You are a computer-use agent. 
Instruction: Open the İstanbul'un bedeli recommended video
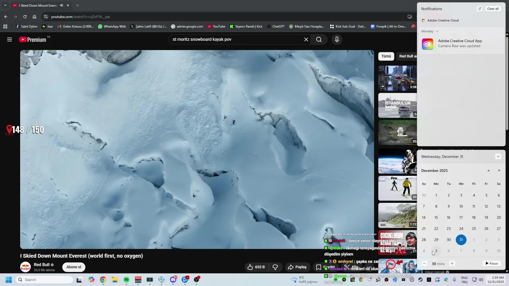click(x=397, y=105)
